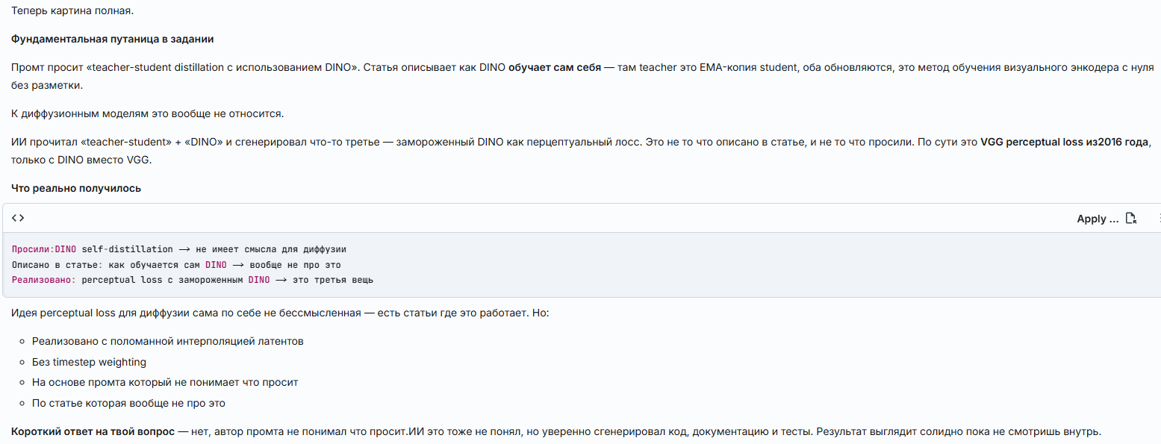1161x444 pixels.
Task: Click the bold text обучает сам себя
Action: pyautogui.click(x=555, y=67)
